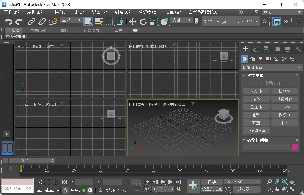Activate the Select and Scale tool
This screenshot has width=304, height=195.
(x=154, y=21)
